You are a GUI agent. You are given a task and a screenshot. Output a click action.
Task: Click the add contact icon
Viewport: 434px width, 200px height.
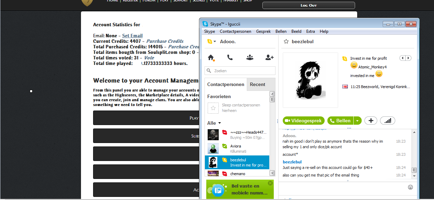[x=269, y=58]
